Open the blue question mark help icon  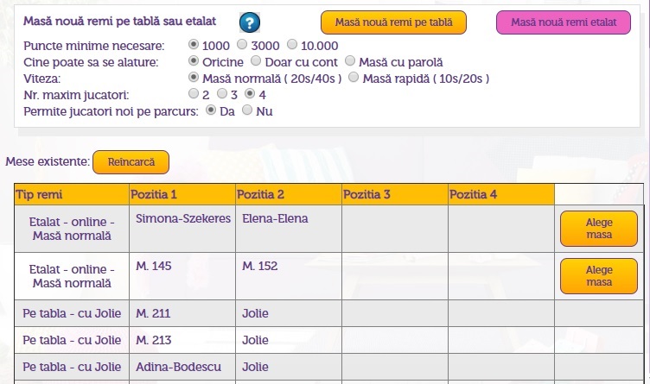[x=250, y=22]
